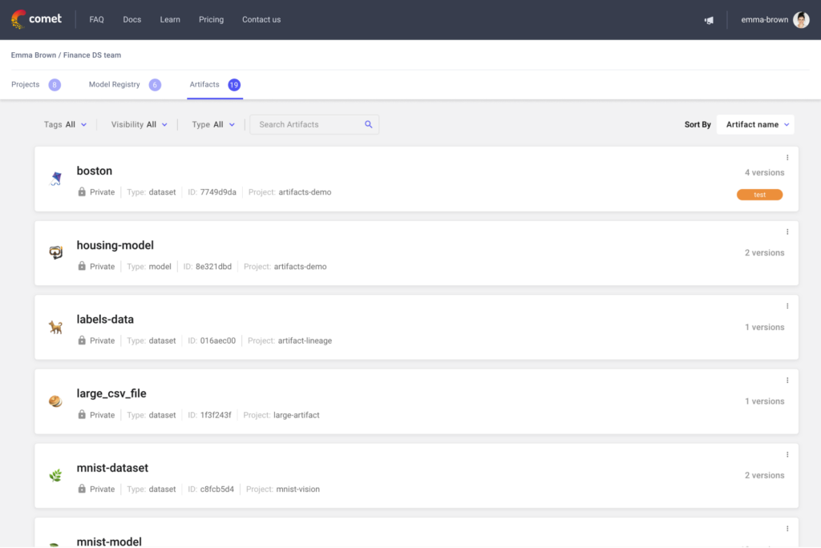Click the large_csv_file lock icon
Image resolution: width=821 pixels, height=548 pixels.
click(x=82, y=414)
